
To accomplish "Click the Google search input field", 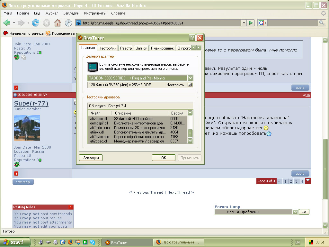I will point(293,23).
